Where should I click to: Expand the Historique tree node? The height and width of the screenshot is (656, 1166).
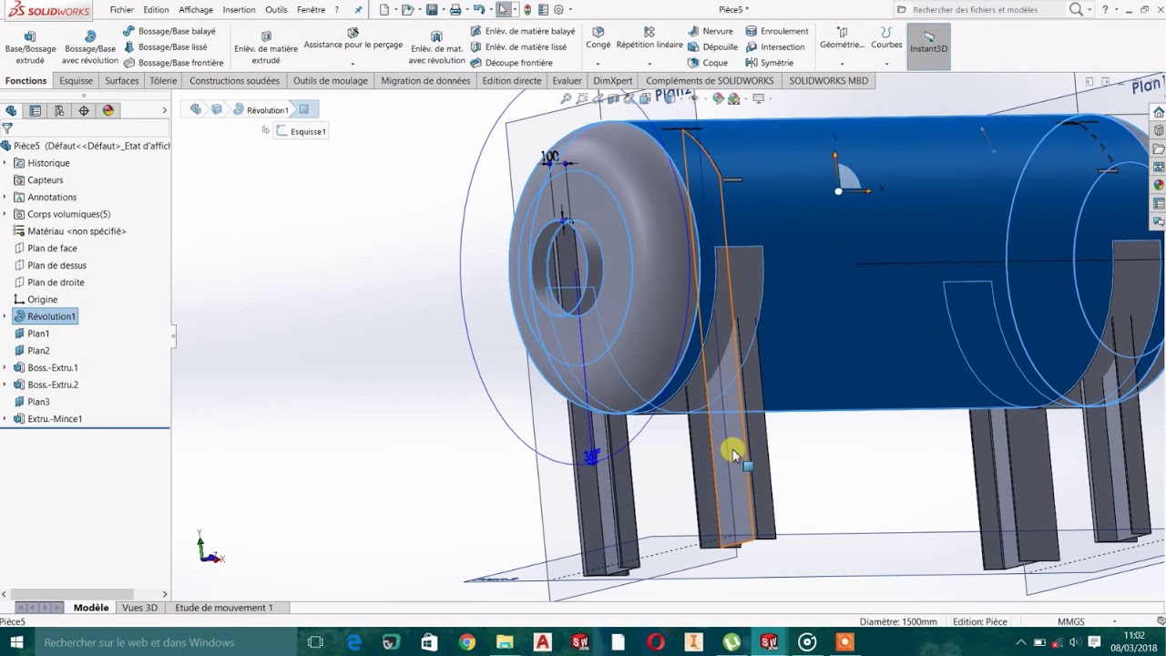point(5,163)
